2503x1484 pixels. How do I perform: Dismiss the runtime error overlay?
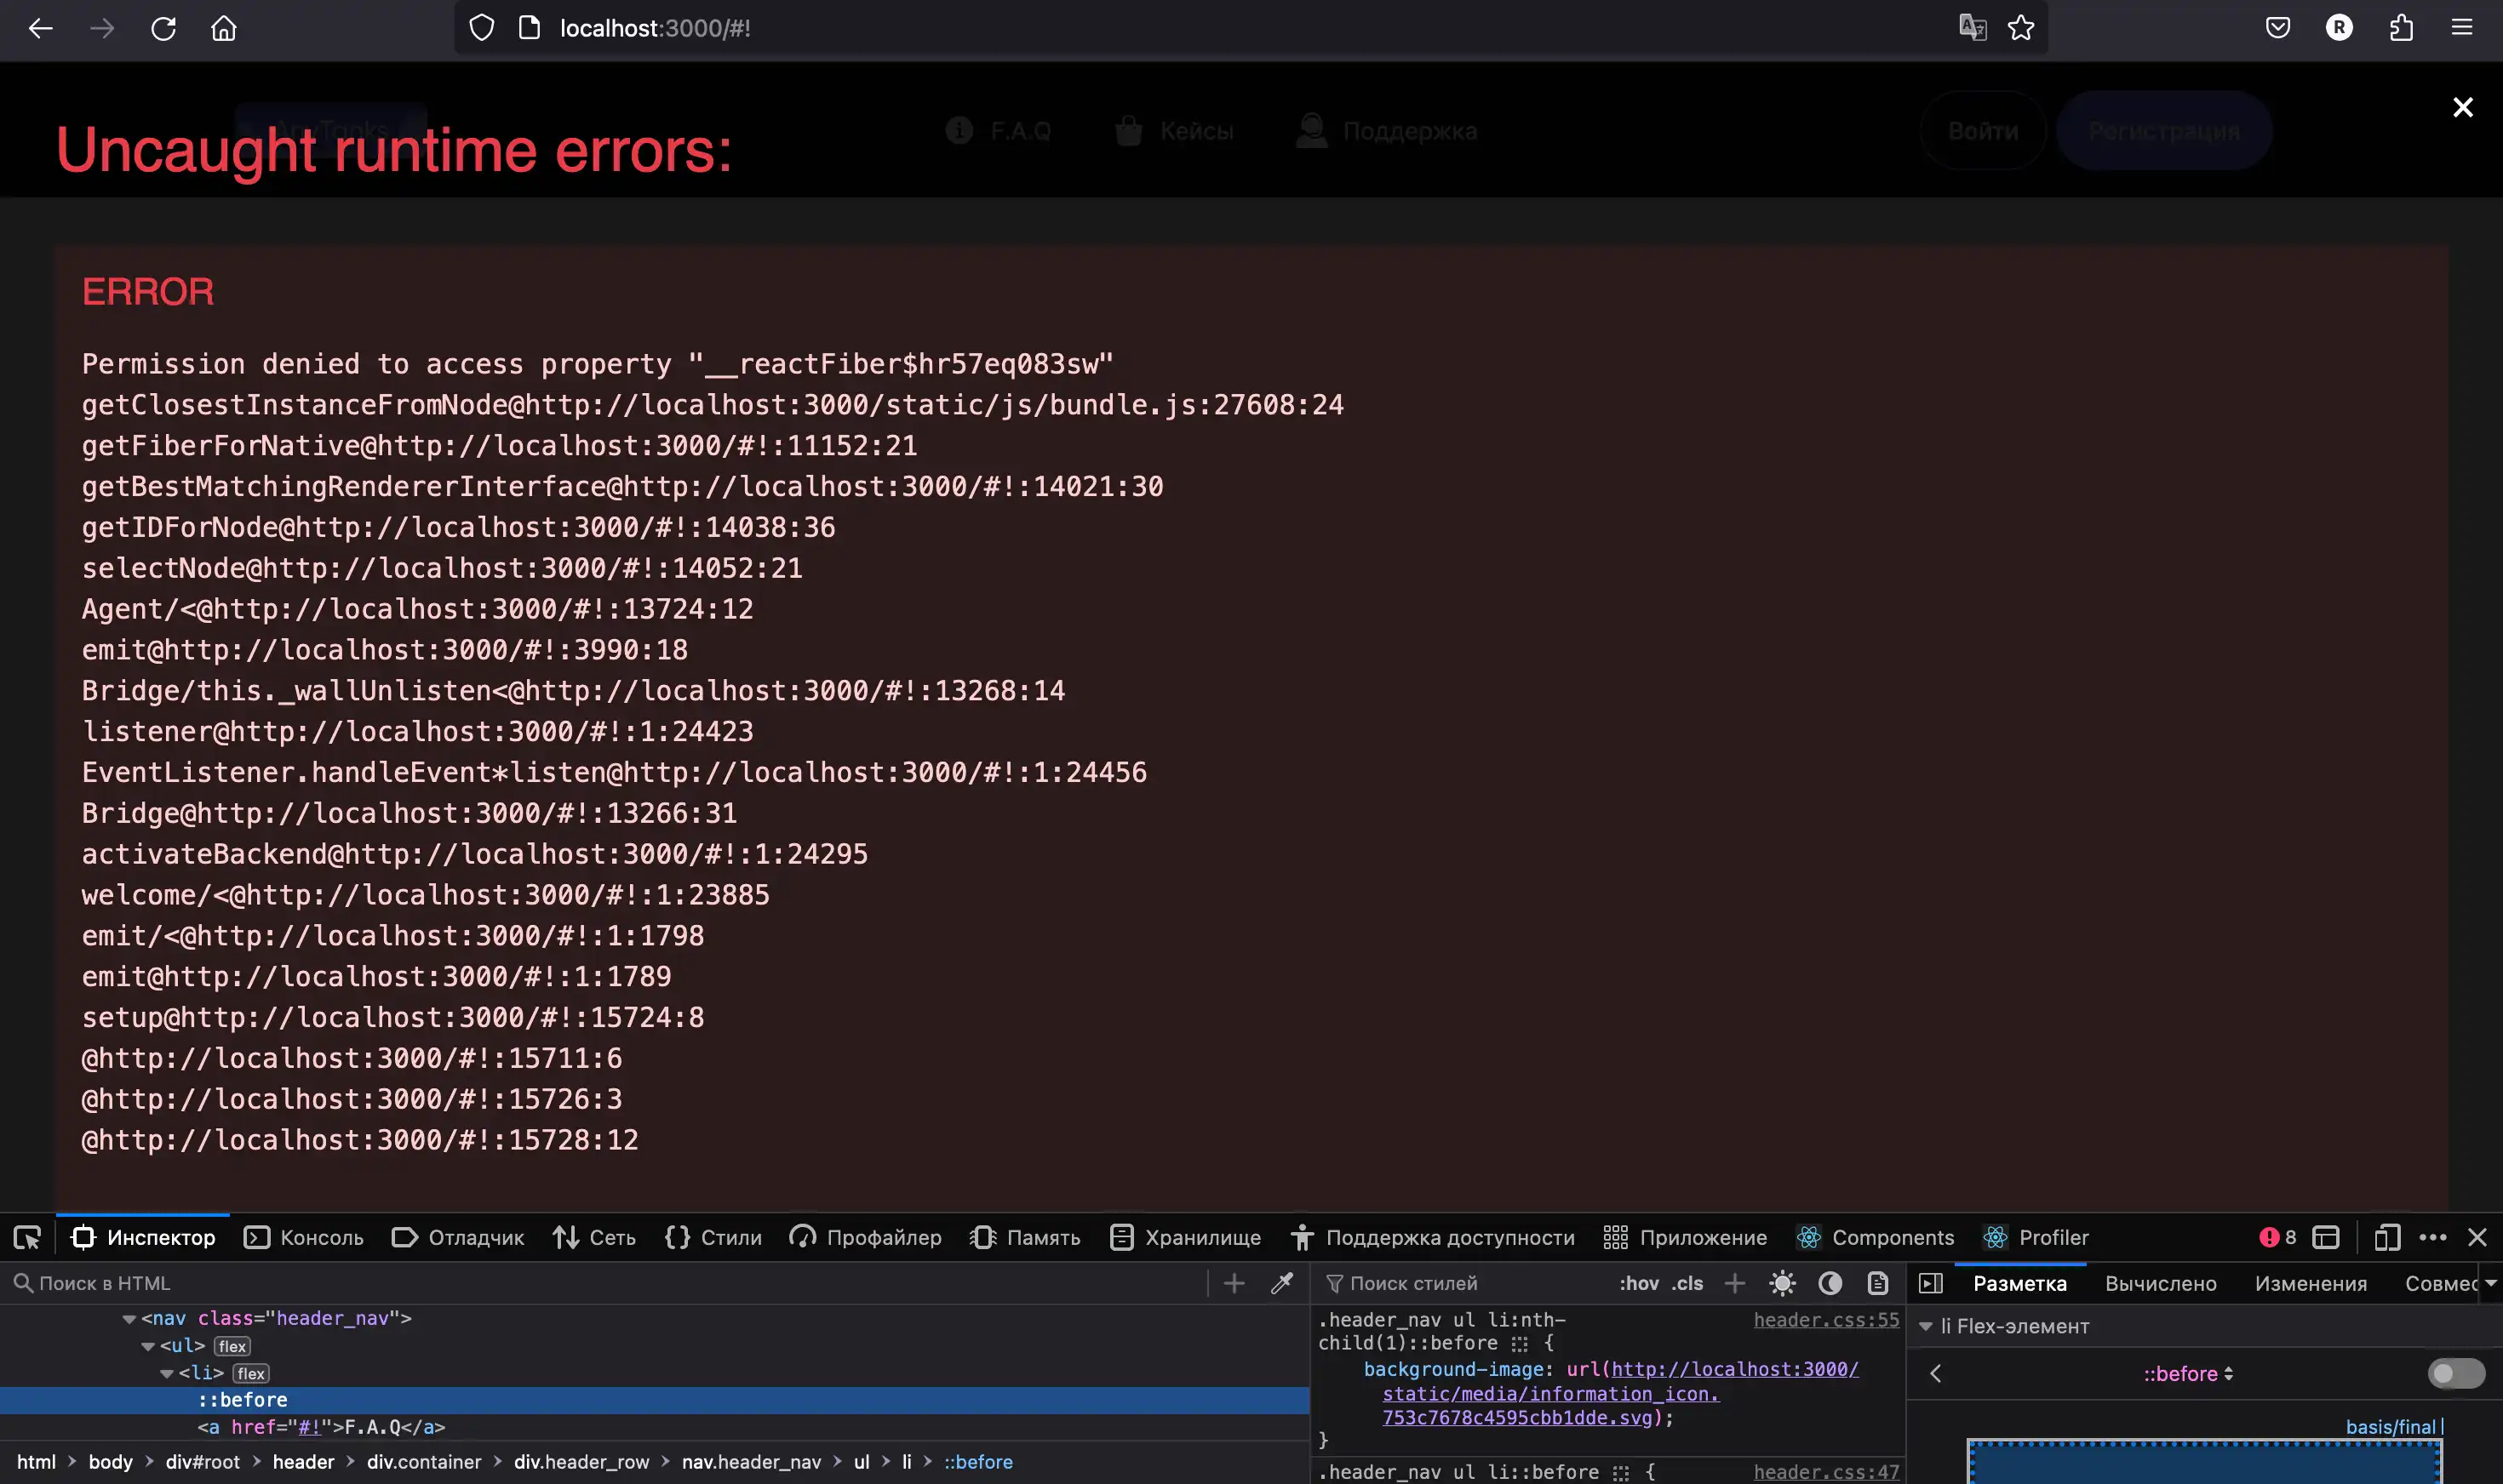pos(2462,107)
